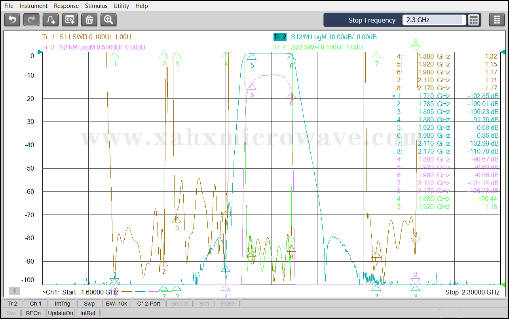Screen dimensions: 509x319
Task: Open the Utility menu
Action: (x=122, y=6)
